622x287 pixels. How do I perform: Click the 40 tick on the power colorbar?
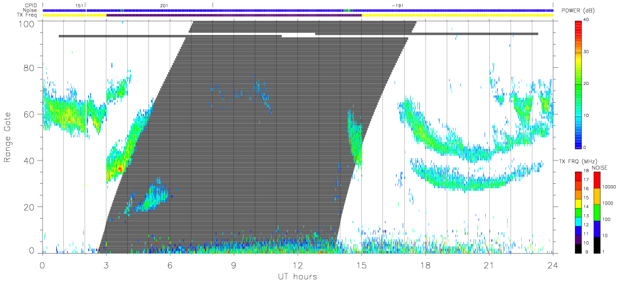(x=587, y=20)
